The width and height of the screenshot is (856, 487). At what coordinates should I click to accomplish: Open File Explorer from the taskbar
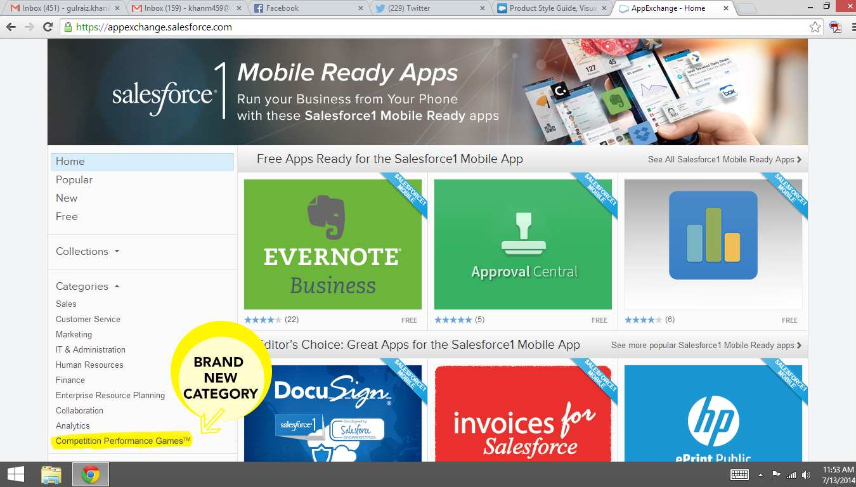pyautogui.click(x=51, y=474)
